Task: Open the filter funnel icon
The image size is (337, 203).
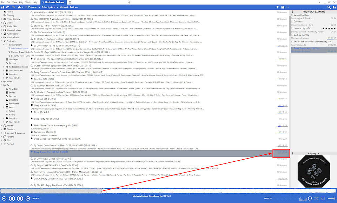Action: coord(277,7)
